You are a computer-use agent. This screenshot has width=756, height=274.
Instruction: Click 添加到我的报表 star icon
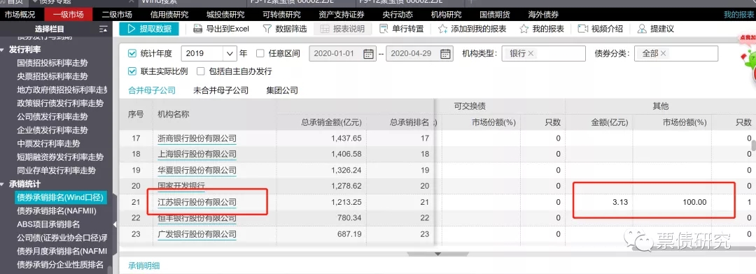click(x=442, y=29)
